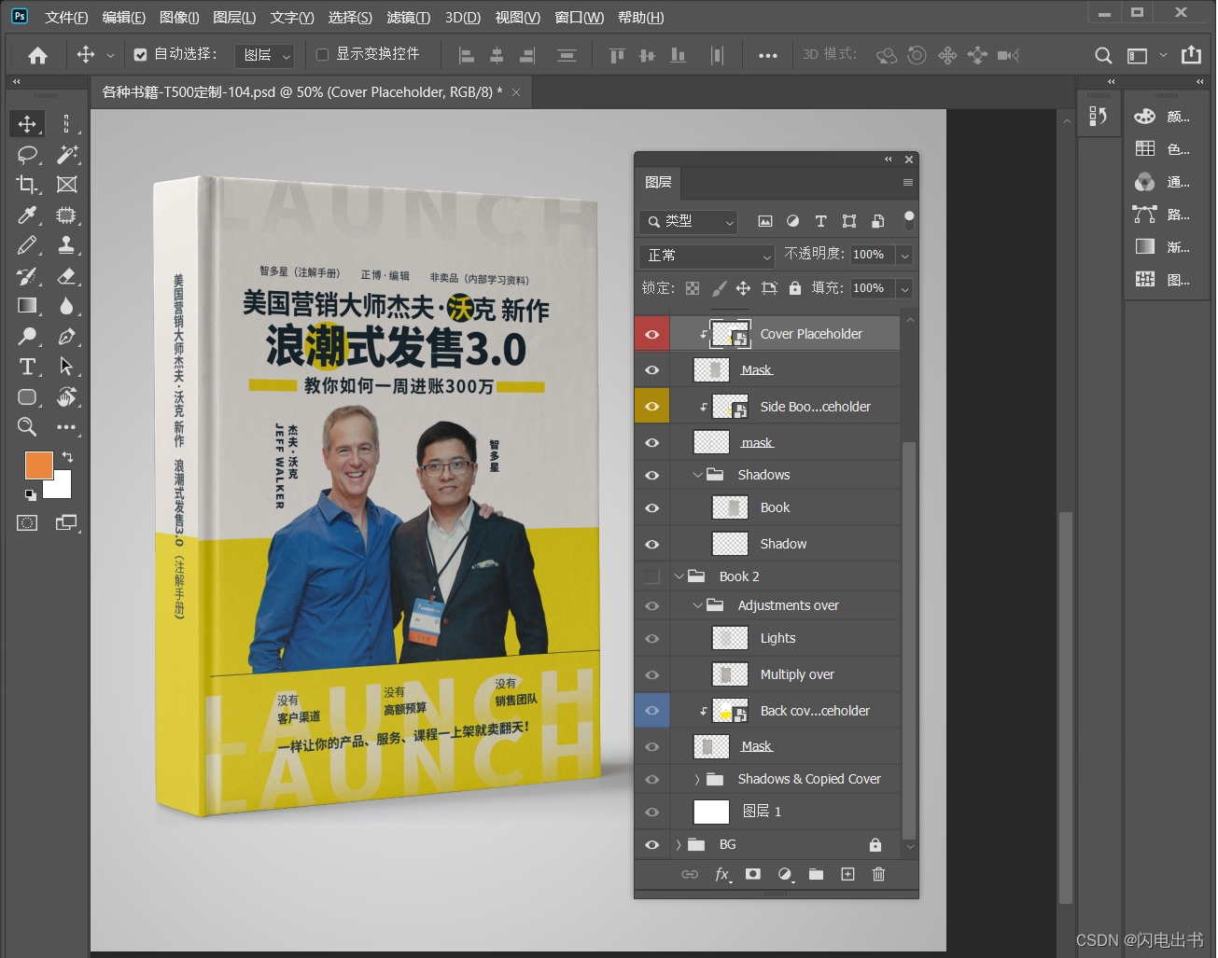
Task: Toggle Quick Mask mode icon
Action: [x=27, y=523]
